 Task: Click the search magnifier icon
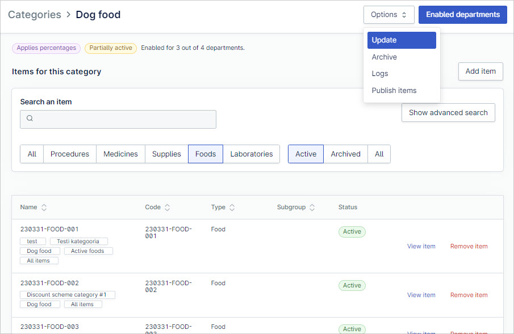click(x=30, y=118)
